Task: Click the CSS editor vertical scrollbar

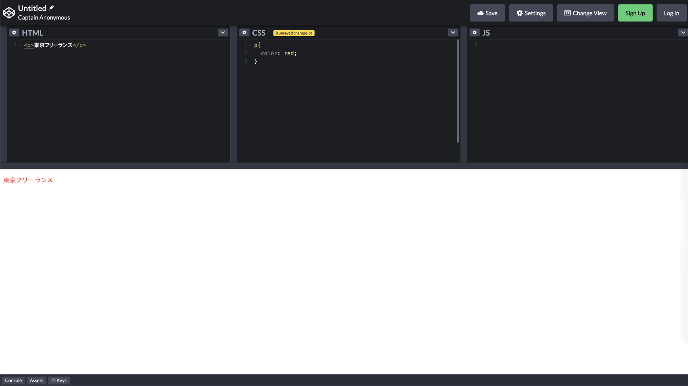Action: pos(458,91)
